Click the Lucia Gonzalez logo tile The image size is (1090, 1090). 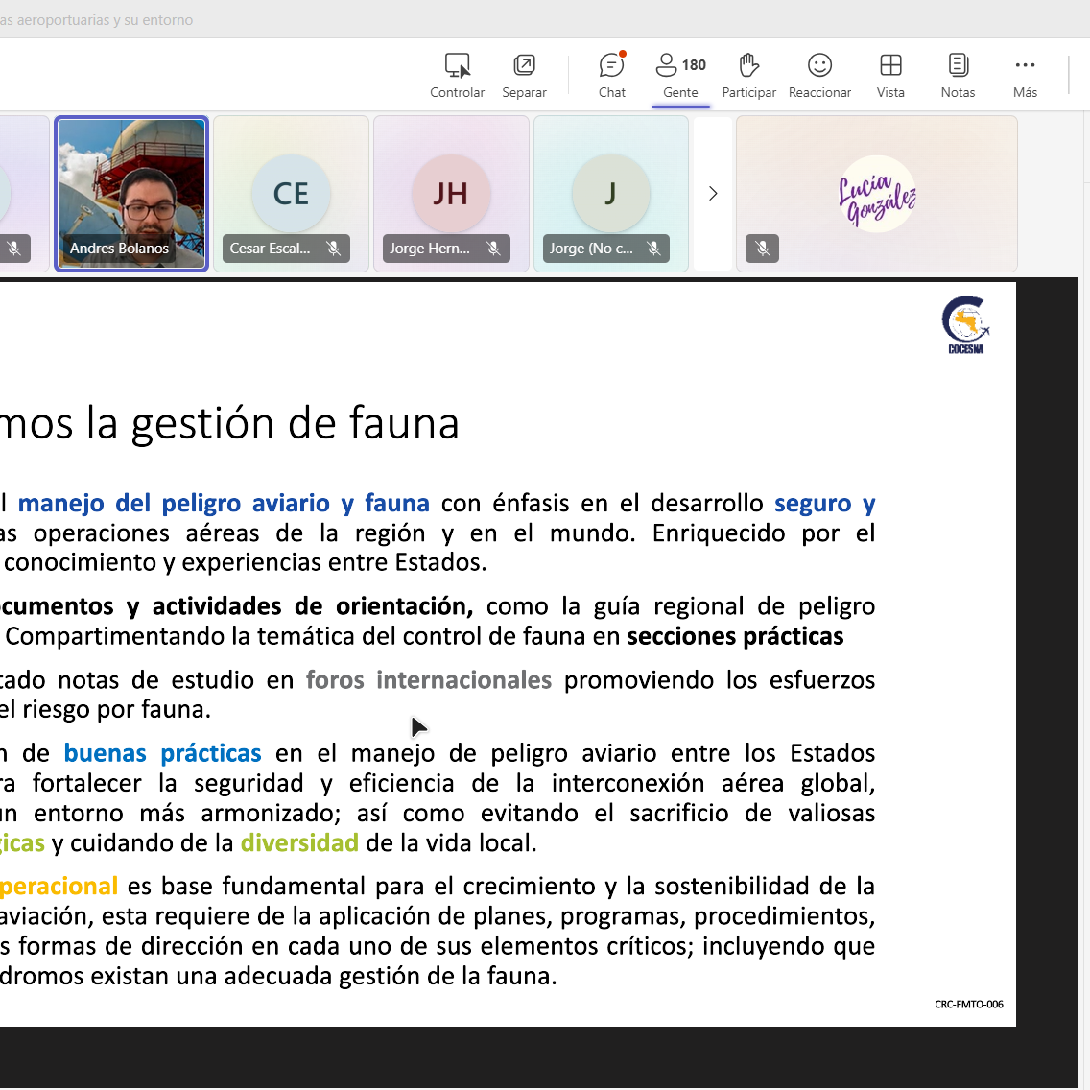[877, 194]
